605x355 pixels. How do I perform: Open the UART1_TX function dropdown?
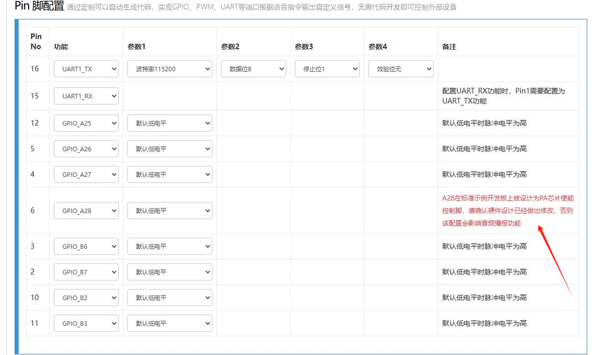tap(86, 69)
